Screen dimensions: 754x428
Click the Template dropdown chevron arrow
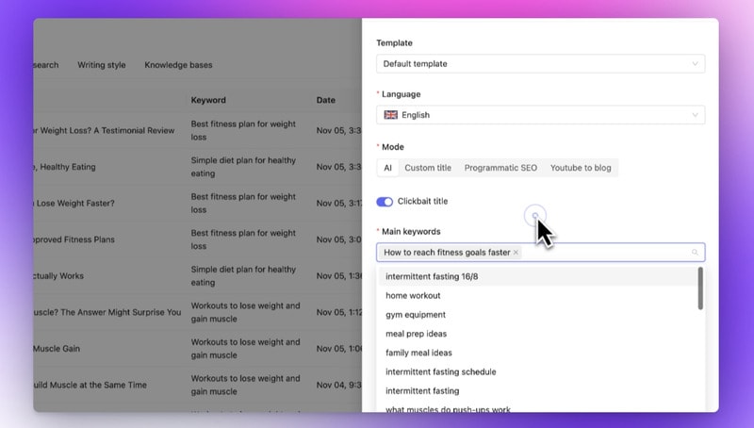pyautogui.click(x=695, y=64)
